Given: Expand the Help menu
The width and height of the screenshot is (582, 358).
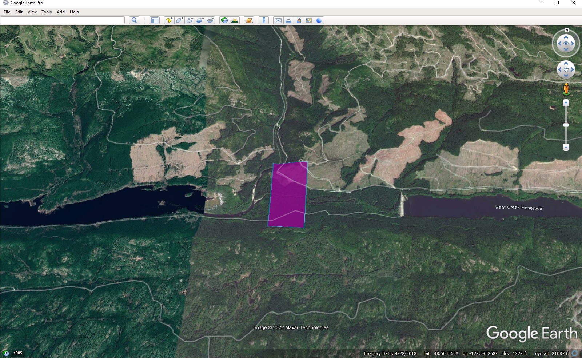Looking at the screenshot, I should (74, 12).
